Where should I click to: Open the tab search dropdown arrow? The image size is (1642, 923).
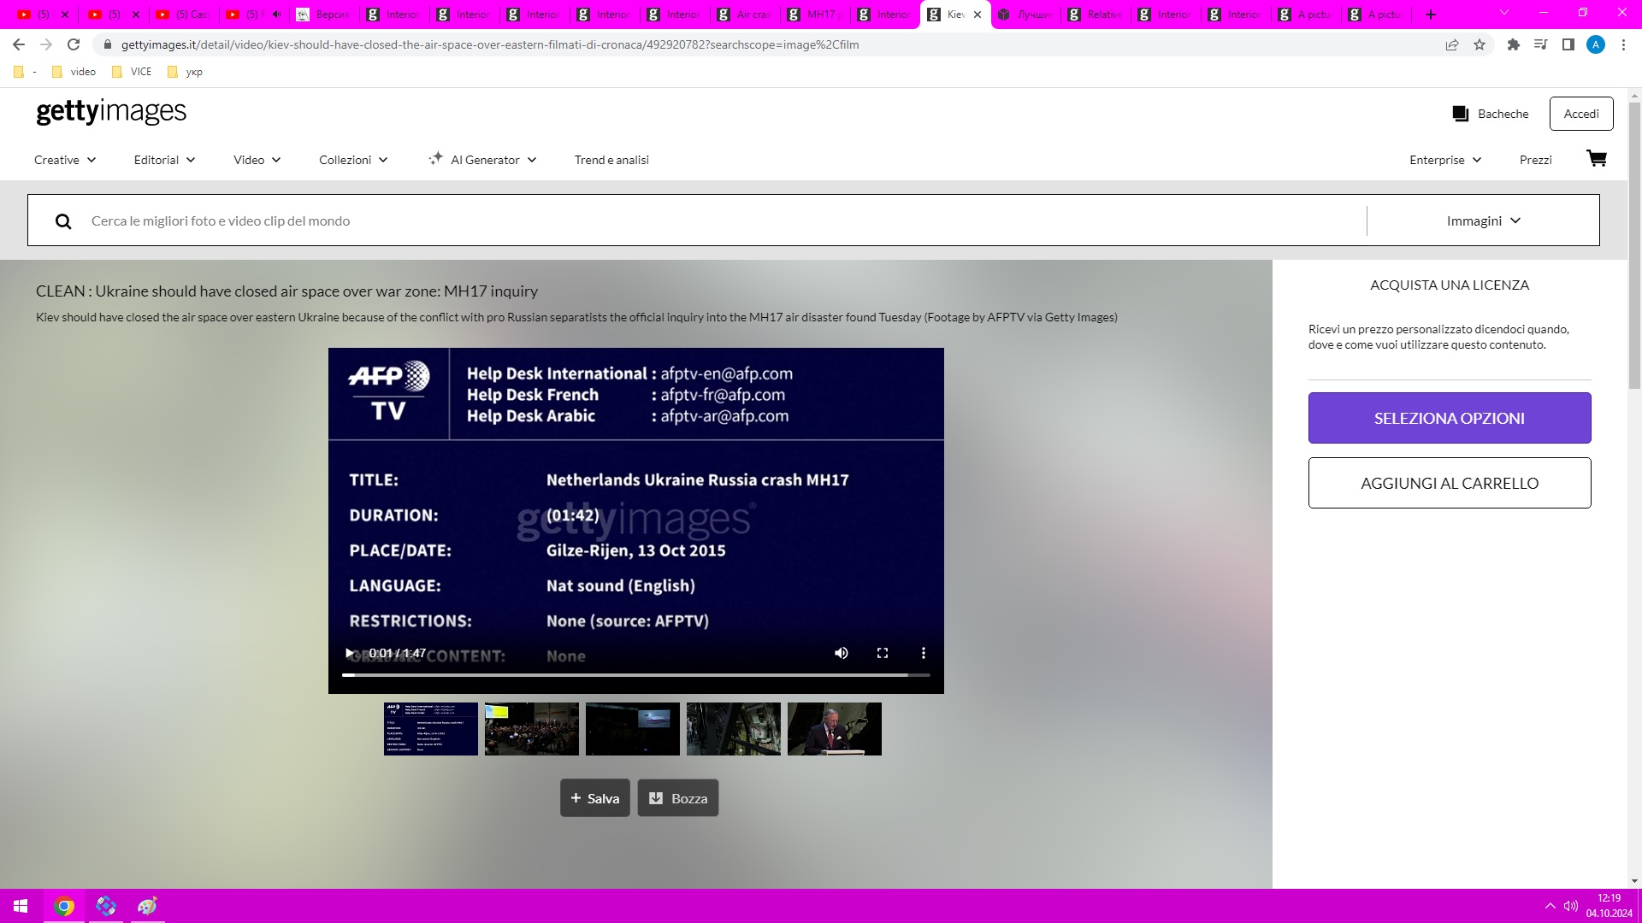[1504, 13]
